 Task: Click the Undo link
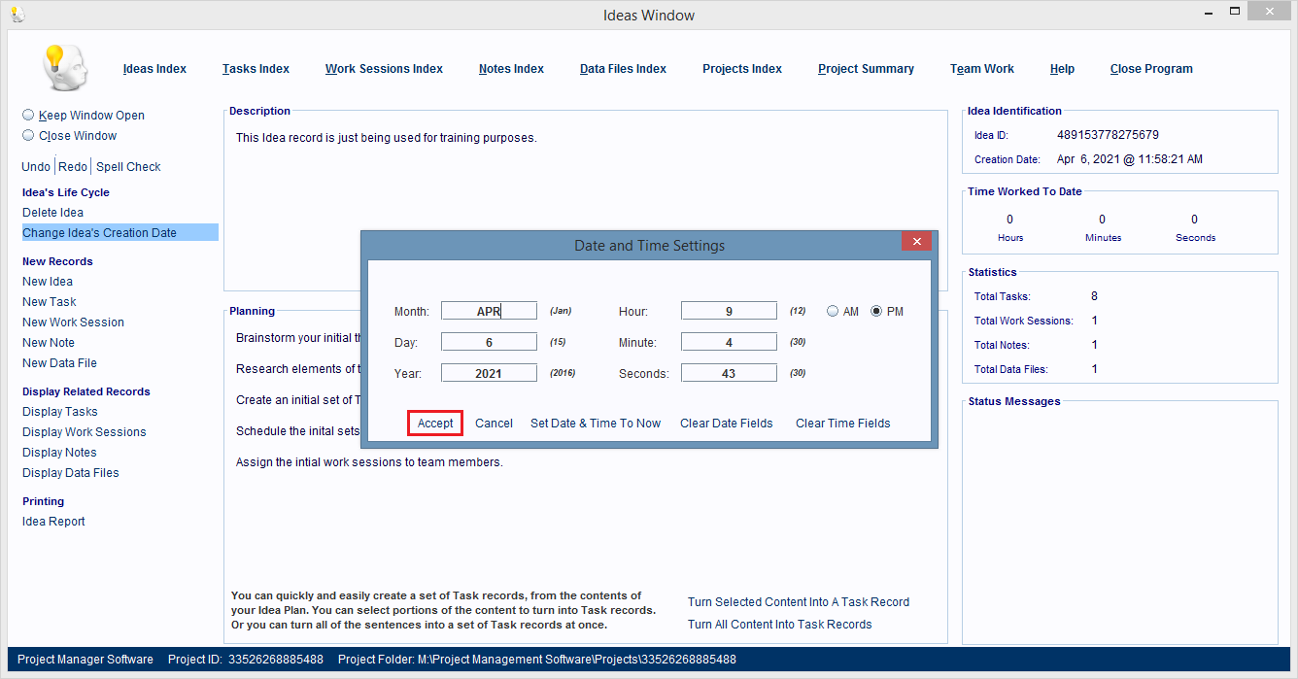point(36,166)
